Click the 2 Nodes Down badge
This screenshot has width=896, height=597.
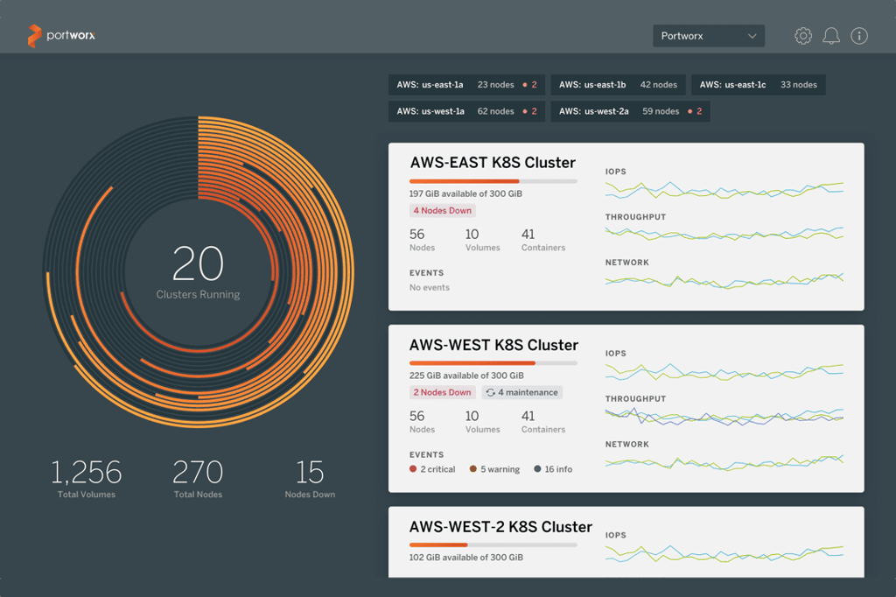442,392
